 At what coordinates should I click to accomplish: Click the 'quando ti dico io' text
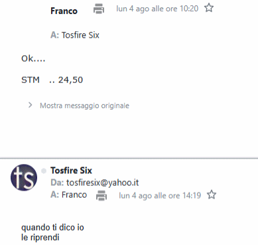(52, 228)
